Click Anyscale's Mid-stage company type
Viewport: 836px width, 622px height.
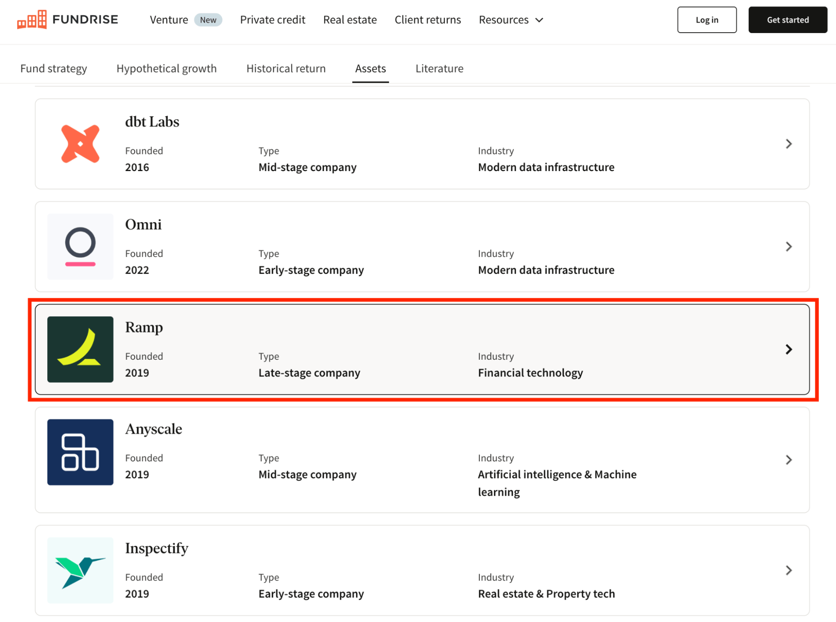(307, 475)
